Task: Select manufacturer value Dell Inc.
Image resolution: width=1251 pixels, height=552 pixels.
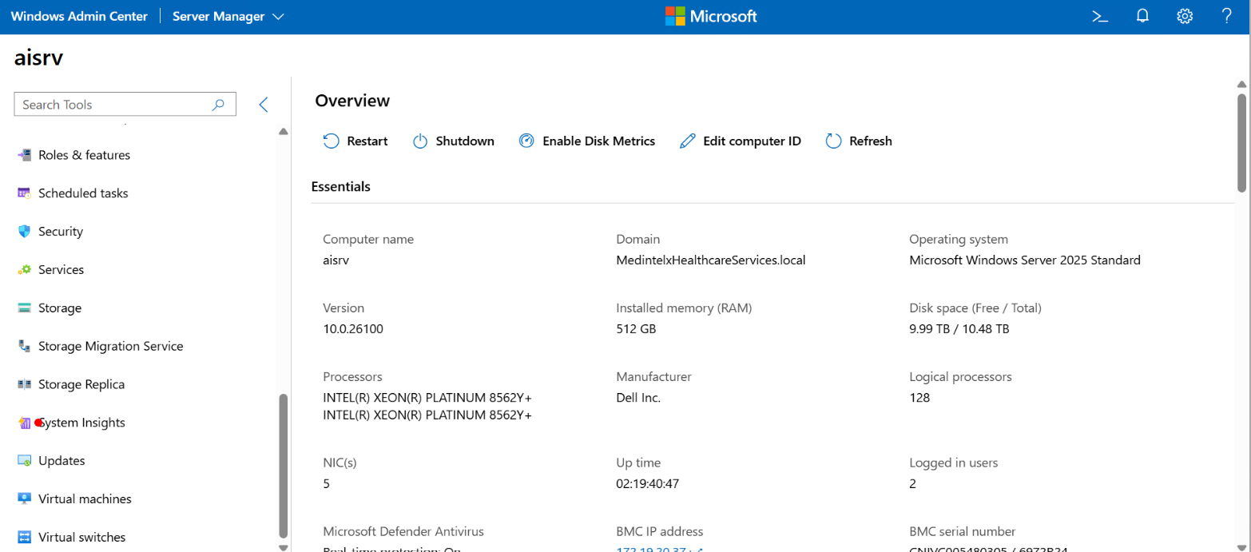Action: click(638, 398)
